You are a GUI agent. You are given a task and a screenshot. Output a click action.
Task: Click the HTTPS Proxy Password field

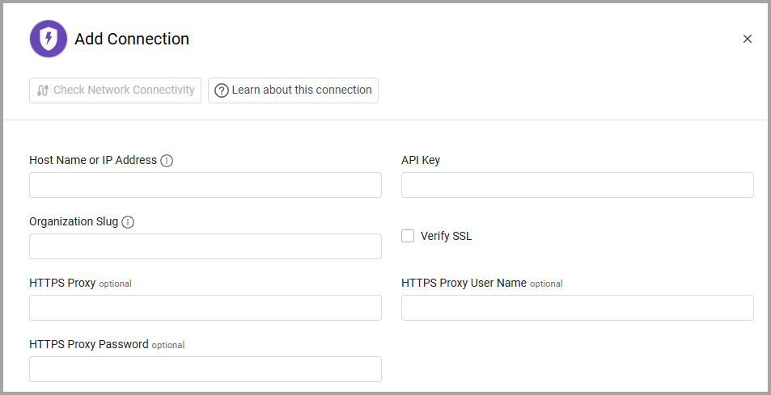pyautogui.click(x=205, y=369)
